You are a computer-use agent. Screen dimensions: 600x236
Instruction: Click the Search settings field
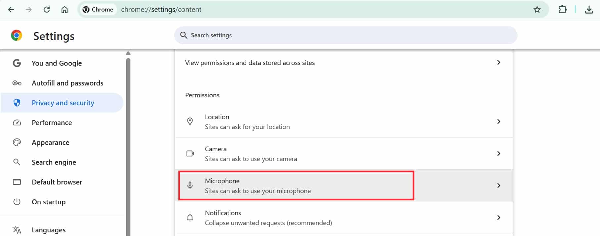tap(346, 35)
